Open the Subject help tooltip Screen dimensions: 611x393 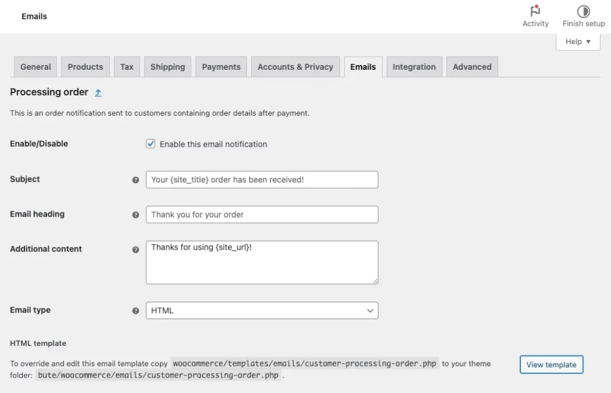[135, 180]
